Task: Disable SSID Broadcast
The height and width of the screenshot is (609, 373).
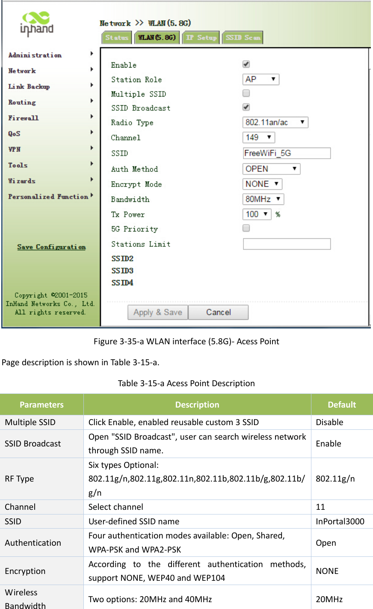Action: [x=246, y=107]
